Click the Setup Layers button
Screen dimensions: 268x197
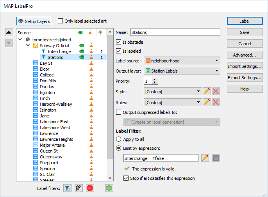click(x=34, y=21)
